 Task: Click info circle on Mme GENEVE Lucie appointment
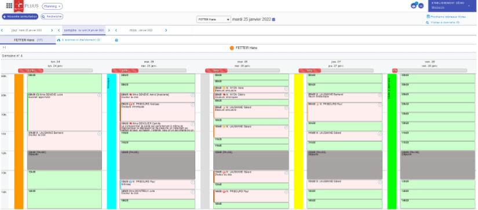pos(100,95)
